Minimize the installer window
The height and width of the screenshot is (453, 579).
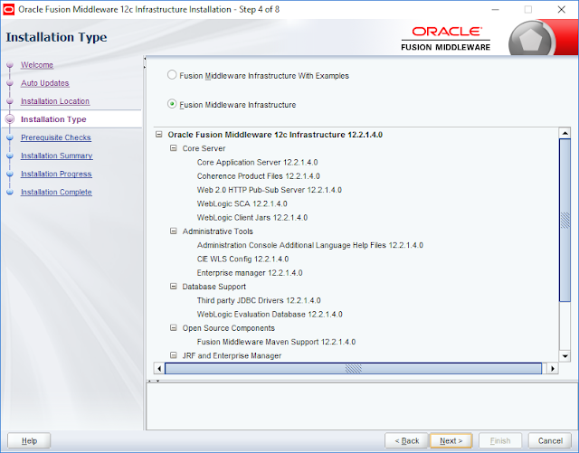(495, 10)
